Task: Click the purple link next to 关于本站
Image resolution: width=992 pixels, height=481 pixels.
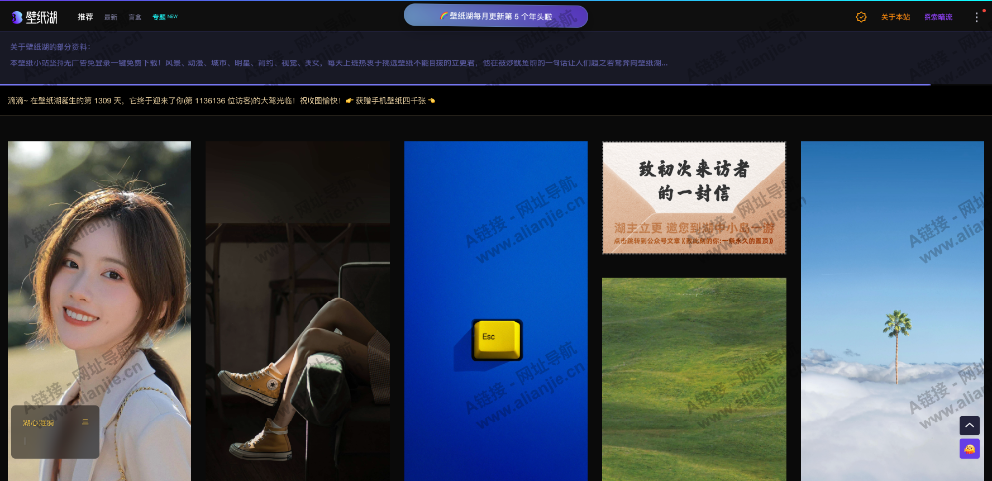Action: pyautogui.click(x=937, y=17)
